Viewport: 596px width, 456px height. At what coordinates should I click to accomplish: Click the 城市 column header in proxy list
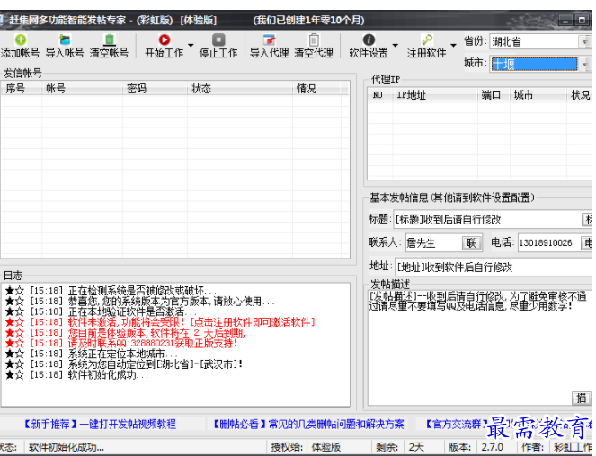pos(538,95)
